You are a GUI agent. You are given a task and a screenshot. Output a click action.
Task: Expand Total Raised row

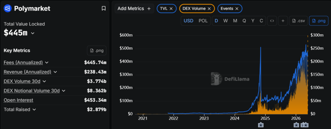point(34,110)
